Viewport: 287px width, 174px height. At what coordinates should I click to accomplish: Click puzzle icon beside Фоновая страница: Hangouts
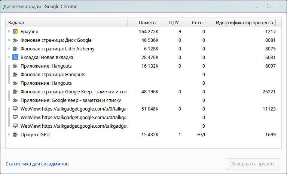coord(15,75)
